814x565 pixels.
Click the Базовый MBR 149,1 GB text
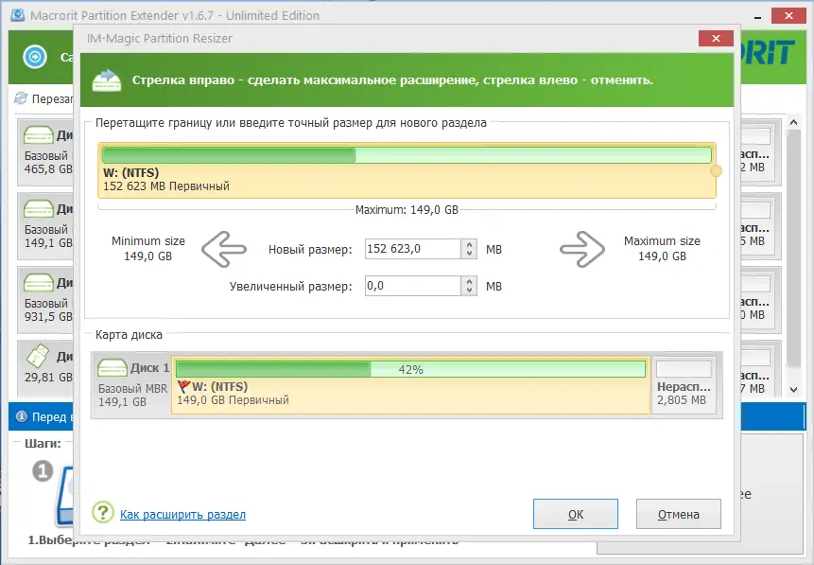coord(133,395)
